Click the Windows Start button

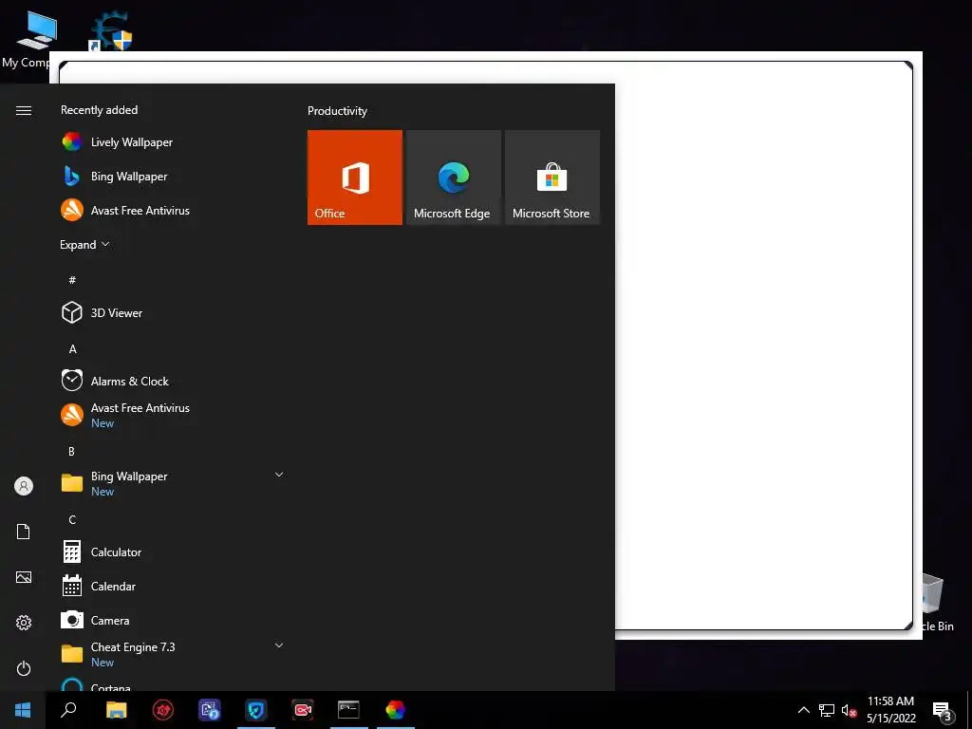point(23,710)
